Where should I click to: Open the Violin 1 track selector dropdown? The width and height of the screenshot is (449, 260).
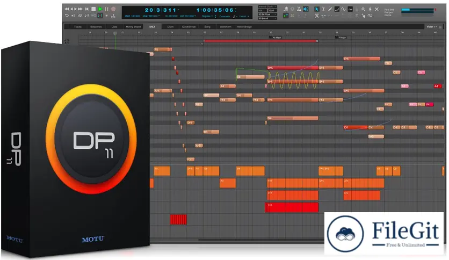click(x=430, y=27)
